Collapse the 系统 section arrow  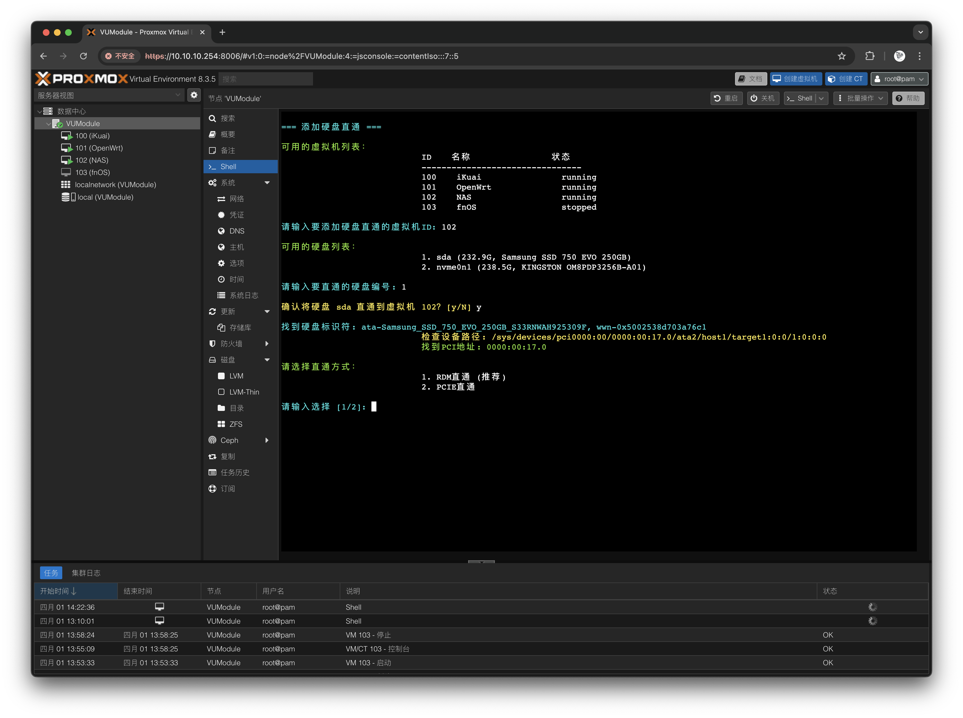click(x=267, y=182)
